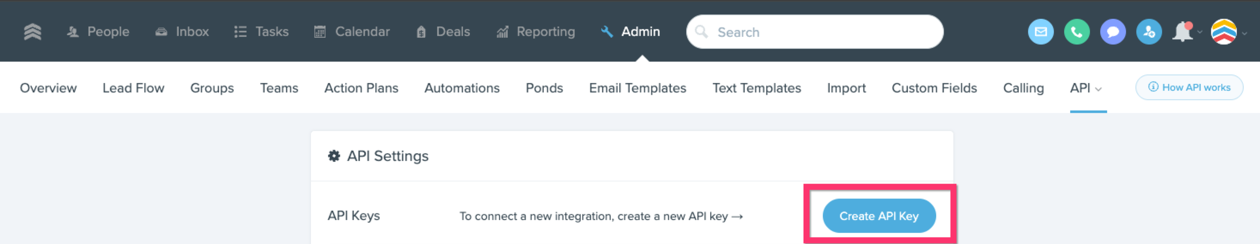1260x244 pixels.
Task: Open the How API works link
Action: point(1189,87)
